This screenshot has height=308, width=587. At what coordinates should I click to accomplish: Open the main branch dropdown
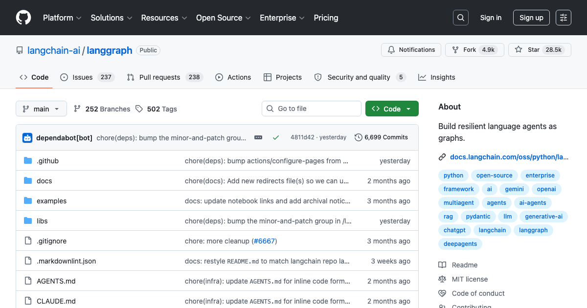[41, 109]
